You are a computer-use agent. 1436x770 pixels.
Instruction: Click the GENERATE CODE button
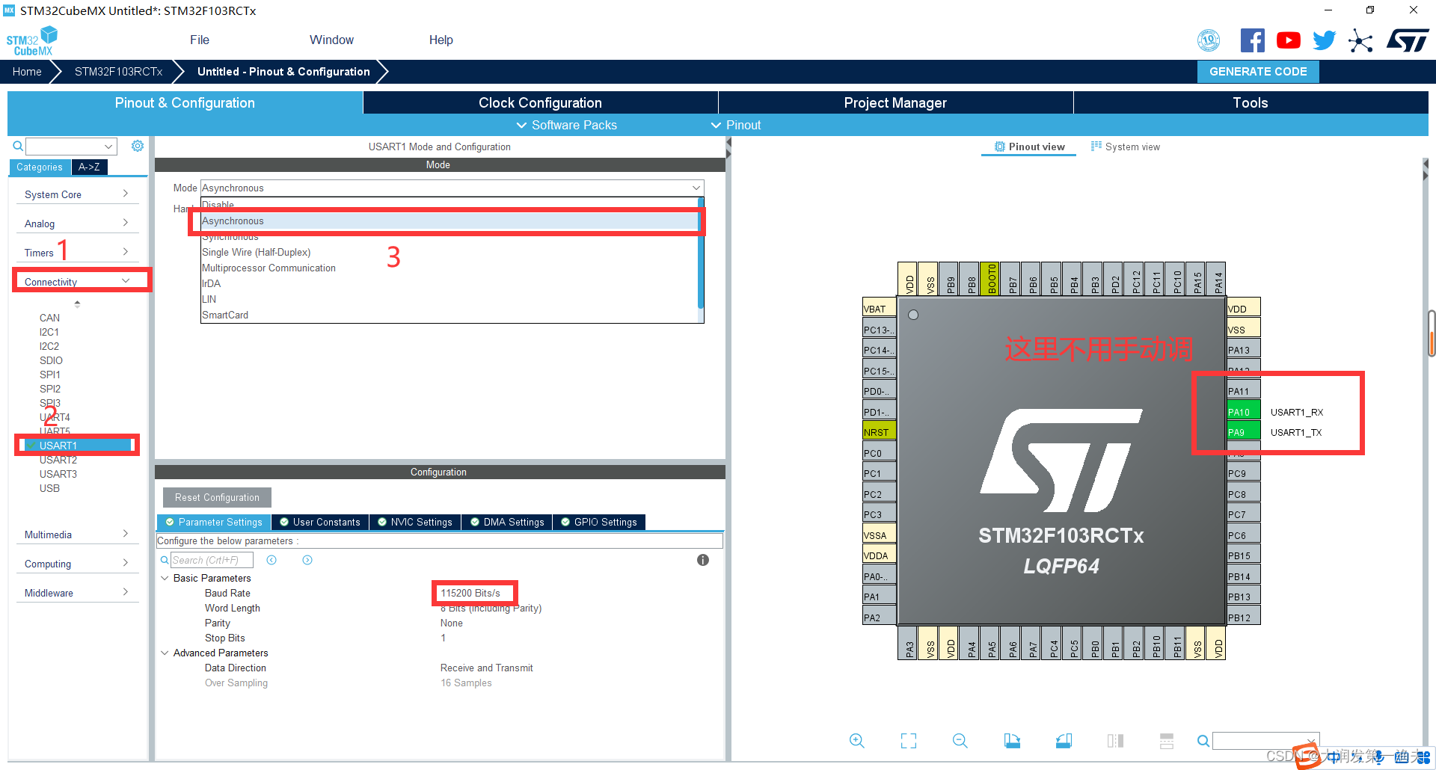[x=1257, y=71]
